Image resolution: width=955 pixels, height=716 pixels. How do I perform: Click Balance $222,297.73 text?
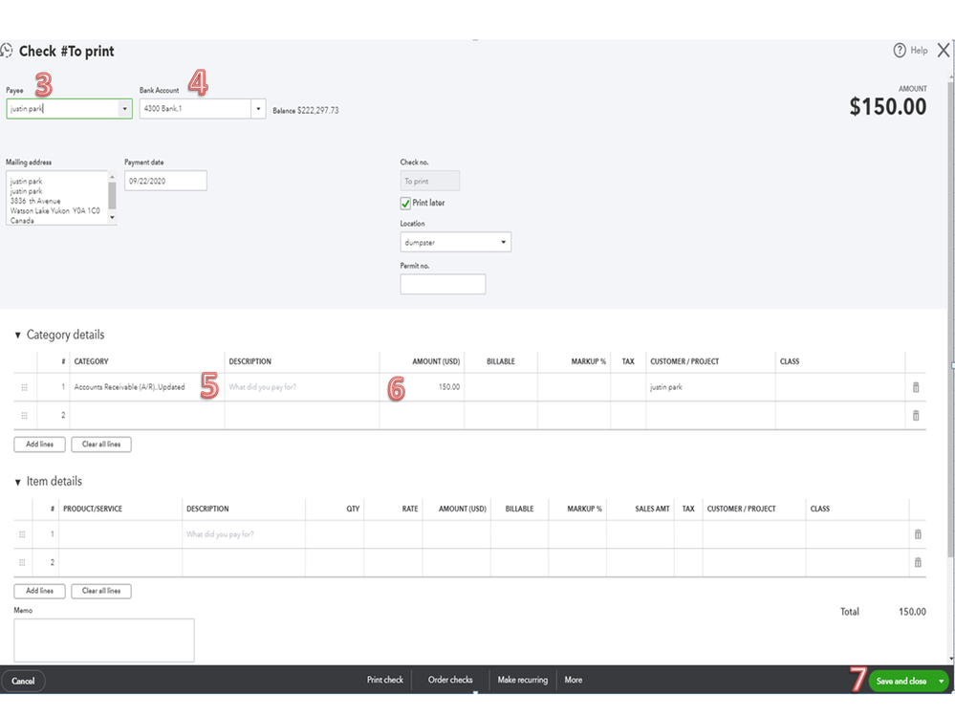[x=306, y=111]
